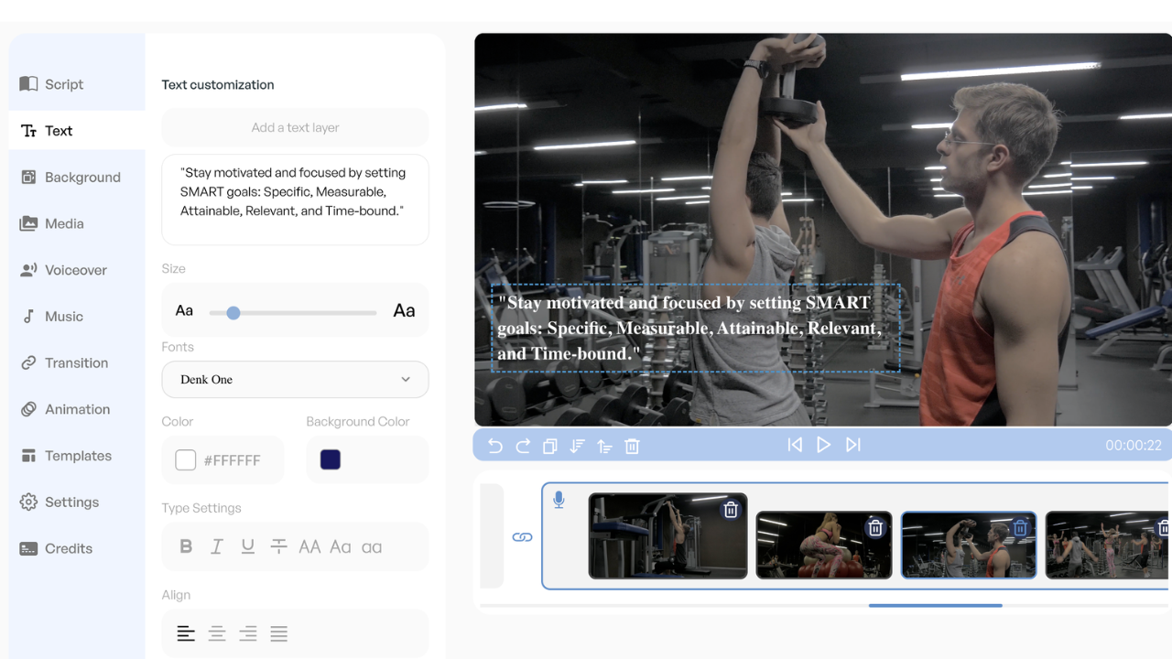Send the layer backward icon
The width and height of the screenshot is (1172, 659).
tap(577, 446)
